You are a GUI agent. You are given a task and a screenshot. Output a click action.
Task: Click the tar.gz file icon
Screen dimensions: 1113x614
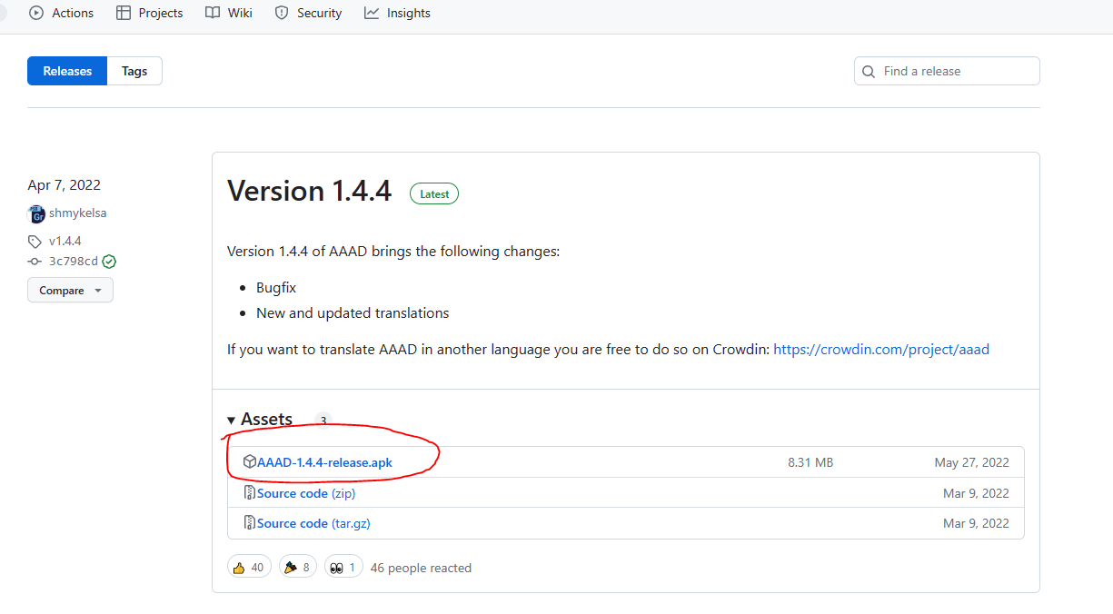[250, 523]
